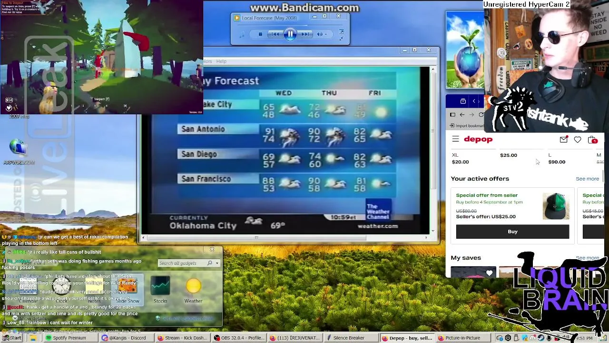This screenshot has height=343, width=609.
Task: Open File Explorer from the taskbar
Action: tap(33, 338)
